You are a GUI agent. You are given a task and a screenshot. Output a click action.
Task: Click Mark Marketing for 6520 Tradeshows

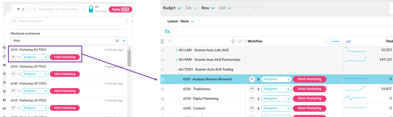310,89
